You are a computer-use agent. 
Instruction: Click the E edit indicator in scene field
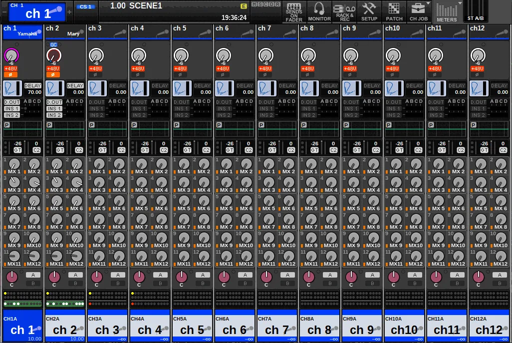pos(243,6)
